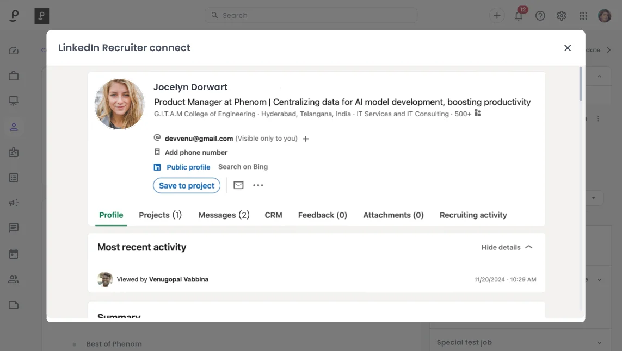Click the Most recent activity heading
Viewport: 622px width, 351px height.
tap(141, 247)
